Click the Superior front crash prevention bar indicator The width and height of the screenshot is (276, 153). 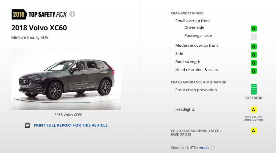pos(254,89)
